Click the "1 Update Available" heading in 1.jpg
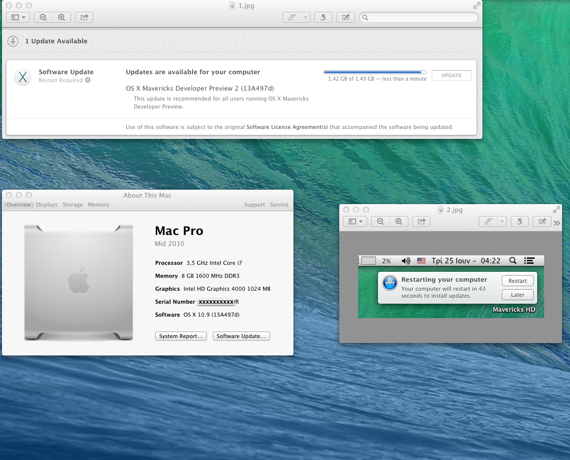The image size is (570, 460). pos(56,41)
